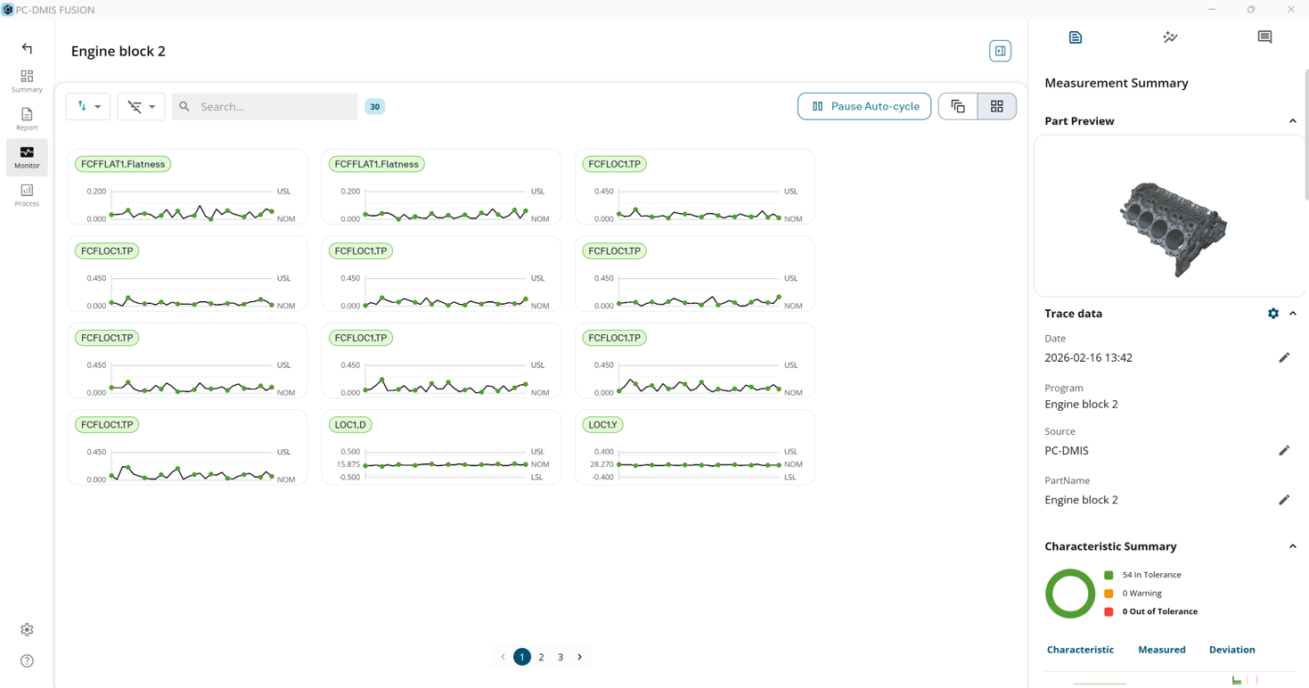Open Trace data settings gear
This screenshot has width=1309, height=688.
point(1273,314)
